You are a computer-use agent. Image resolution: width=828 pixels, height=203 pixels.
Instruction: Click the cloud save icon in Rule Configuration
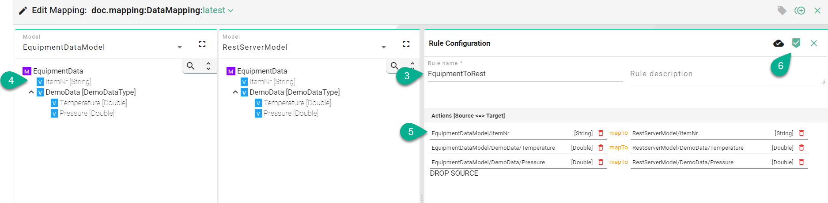click(779, 43)
